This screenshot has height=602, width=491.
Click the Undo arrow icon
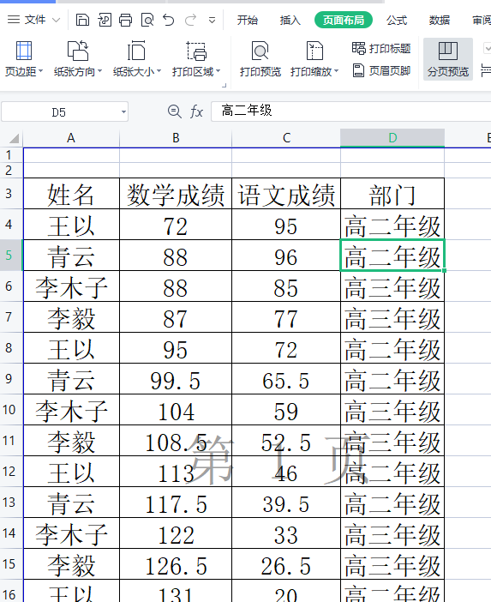[169, 20]
